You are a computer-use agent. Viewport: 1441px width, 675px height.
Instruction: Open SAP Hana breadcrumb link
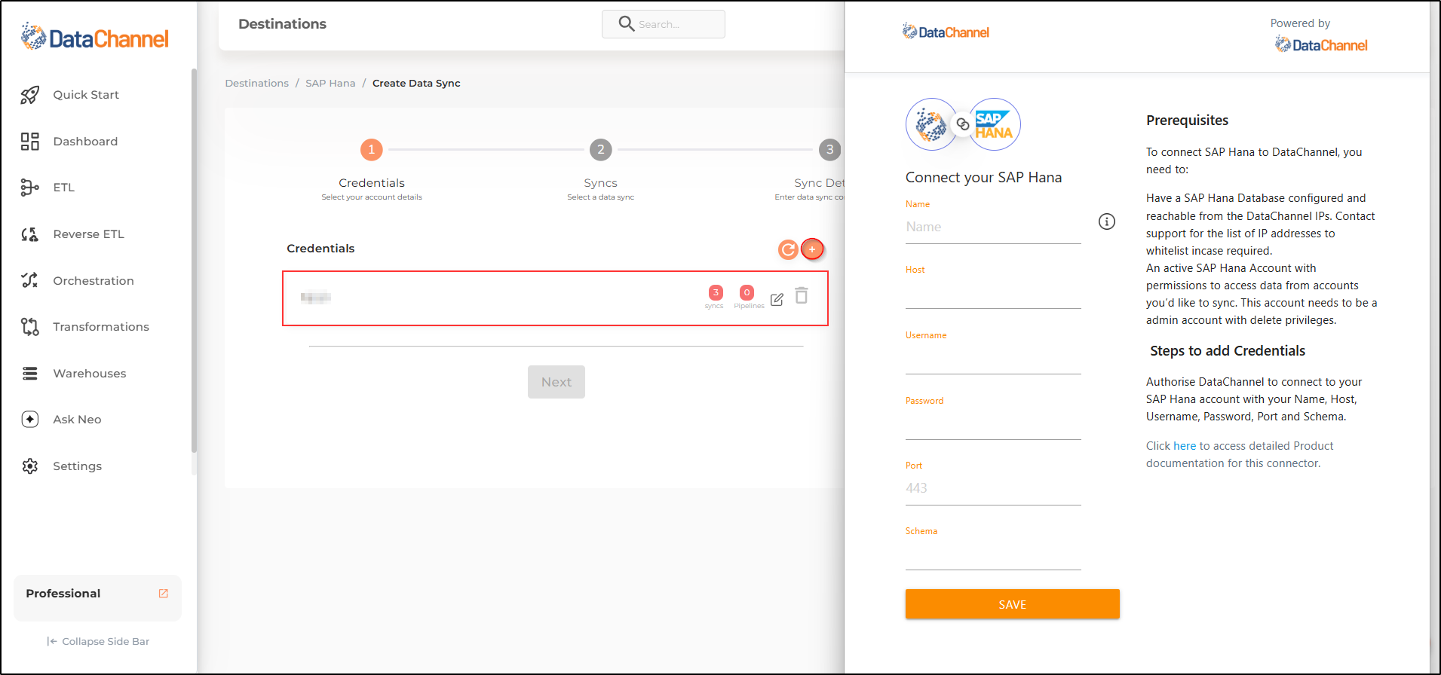coord(330,84)
